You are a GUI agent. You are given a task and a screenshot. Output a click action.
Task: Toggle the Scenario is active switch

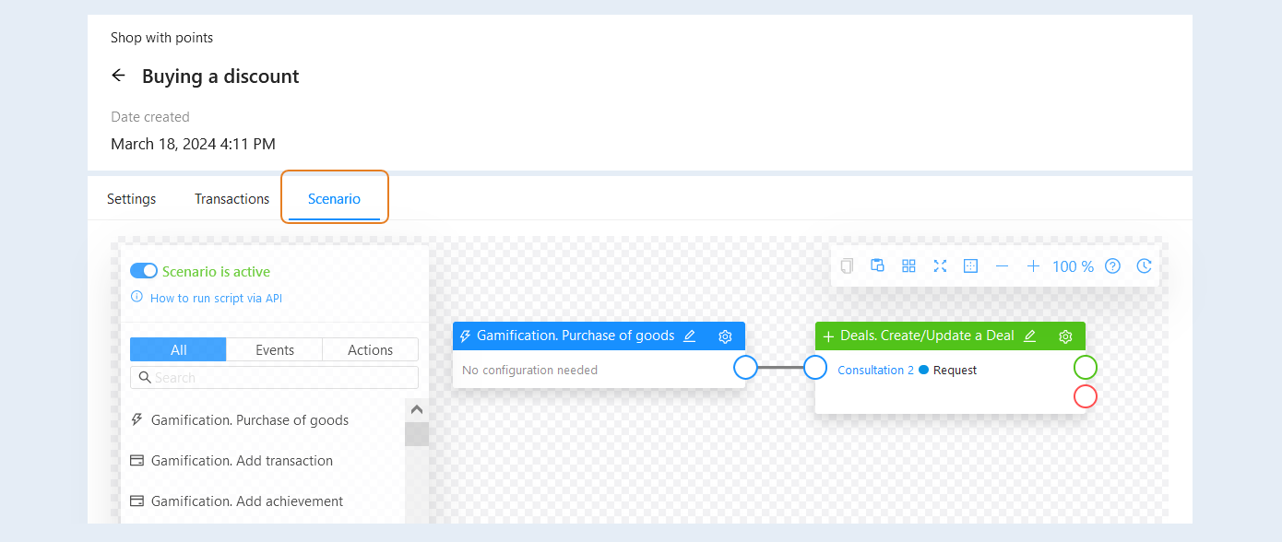point(144,271)
